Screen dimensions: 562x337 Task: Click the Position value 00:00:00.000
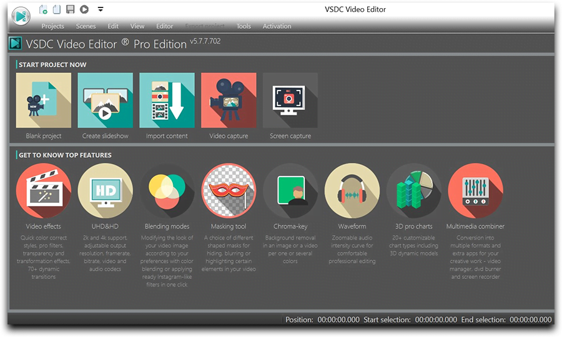point(338,320)
